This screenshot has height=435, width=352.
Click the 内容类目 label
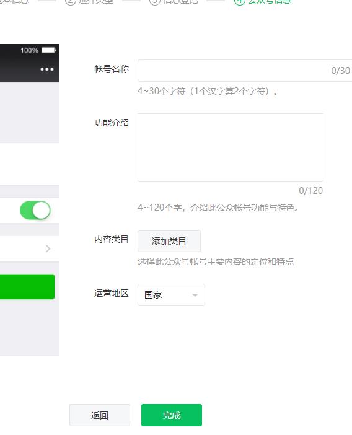(x=112, y=239)
